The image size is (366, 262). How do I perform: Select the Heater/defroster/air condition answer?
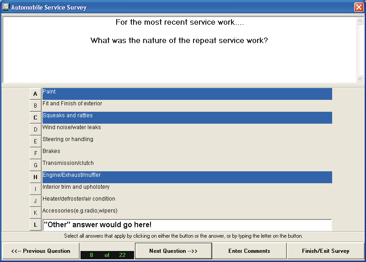(187, 201)
